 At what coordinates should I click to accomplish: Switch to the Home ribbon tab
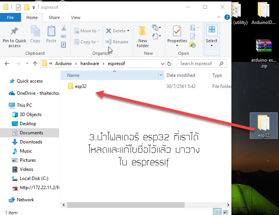pos(32,18)
